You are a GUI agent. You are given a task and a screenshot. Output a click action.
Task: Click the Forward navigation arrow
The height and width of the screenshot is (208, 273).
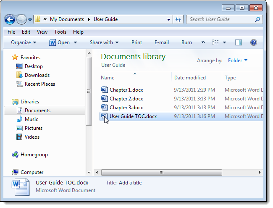21,19
